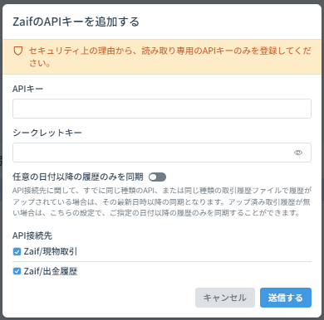This screenshot has height=320, width=324.
Task: Click the キャンセル button
Action: point(225,298)
